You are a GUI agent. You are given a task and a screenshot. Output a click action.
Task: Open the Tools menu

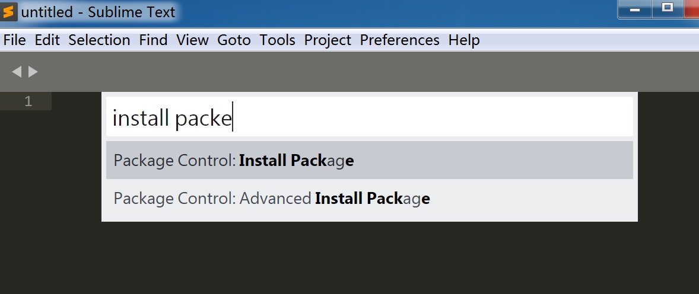click(x=278, y=40)
